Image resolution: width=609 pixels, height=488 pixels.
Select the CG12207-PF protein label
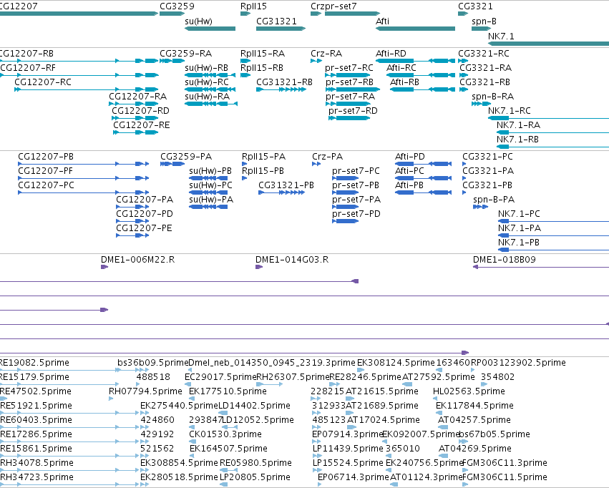pyautogui.click(x=45, y=171)
